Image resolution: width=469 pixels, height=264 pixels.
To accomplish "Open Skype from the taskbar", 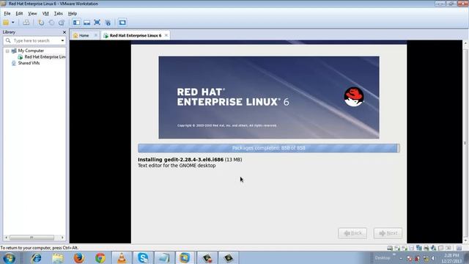I will (143, 258).
